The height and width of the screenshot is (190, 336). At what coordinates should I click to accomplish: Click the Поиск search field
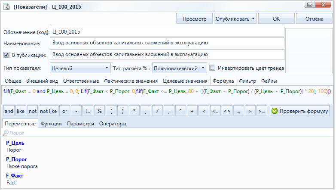[x=168, y=133]
